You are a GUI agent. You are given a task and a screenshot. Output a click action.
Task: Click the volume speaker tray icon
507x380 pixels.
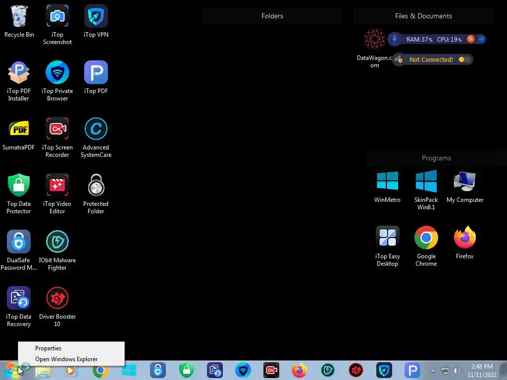(x=457, y=371)
